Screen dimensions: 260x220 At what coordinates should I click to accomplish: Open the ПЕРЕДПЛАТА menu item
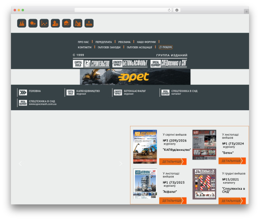(x=103, y=42)
